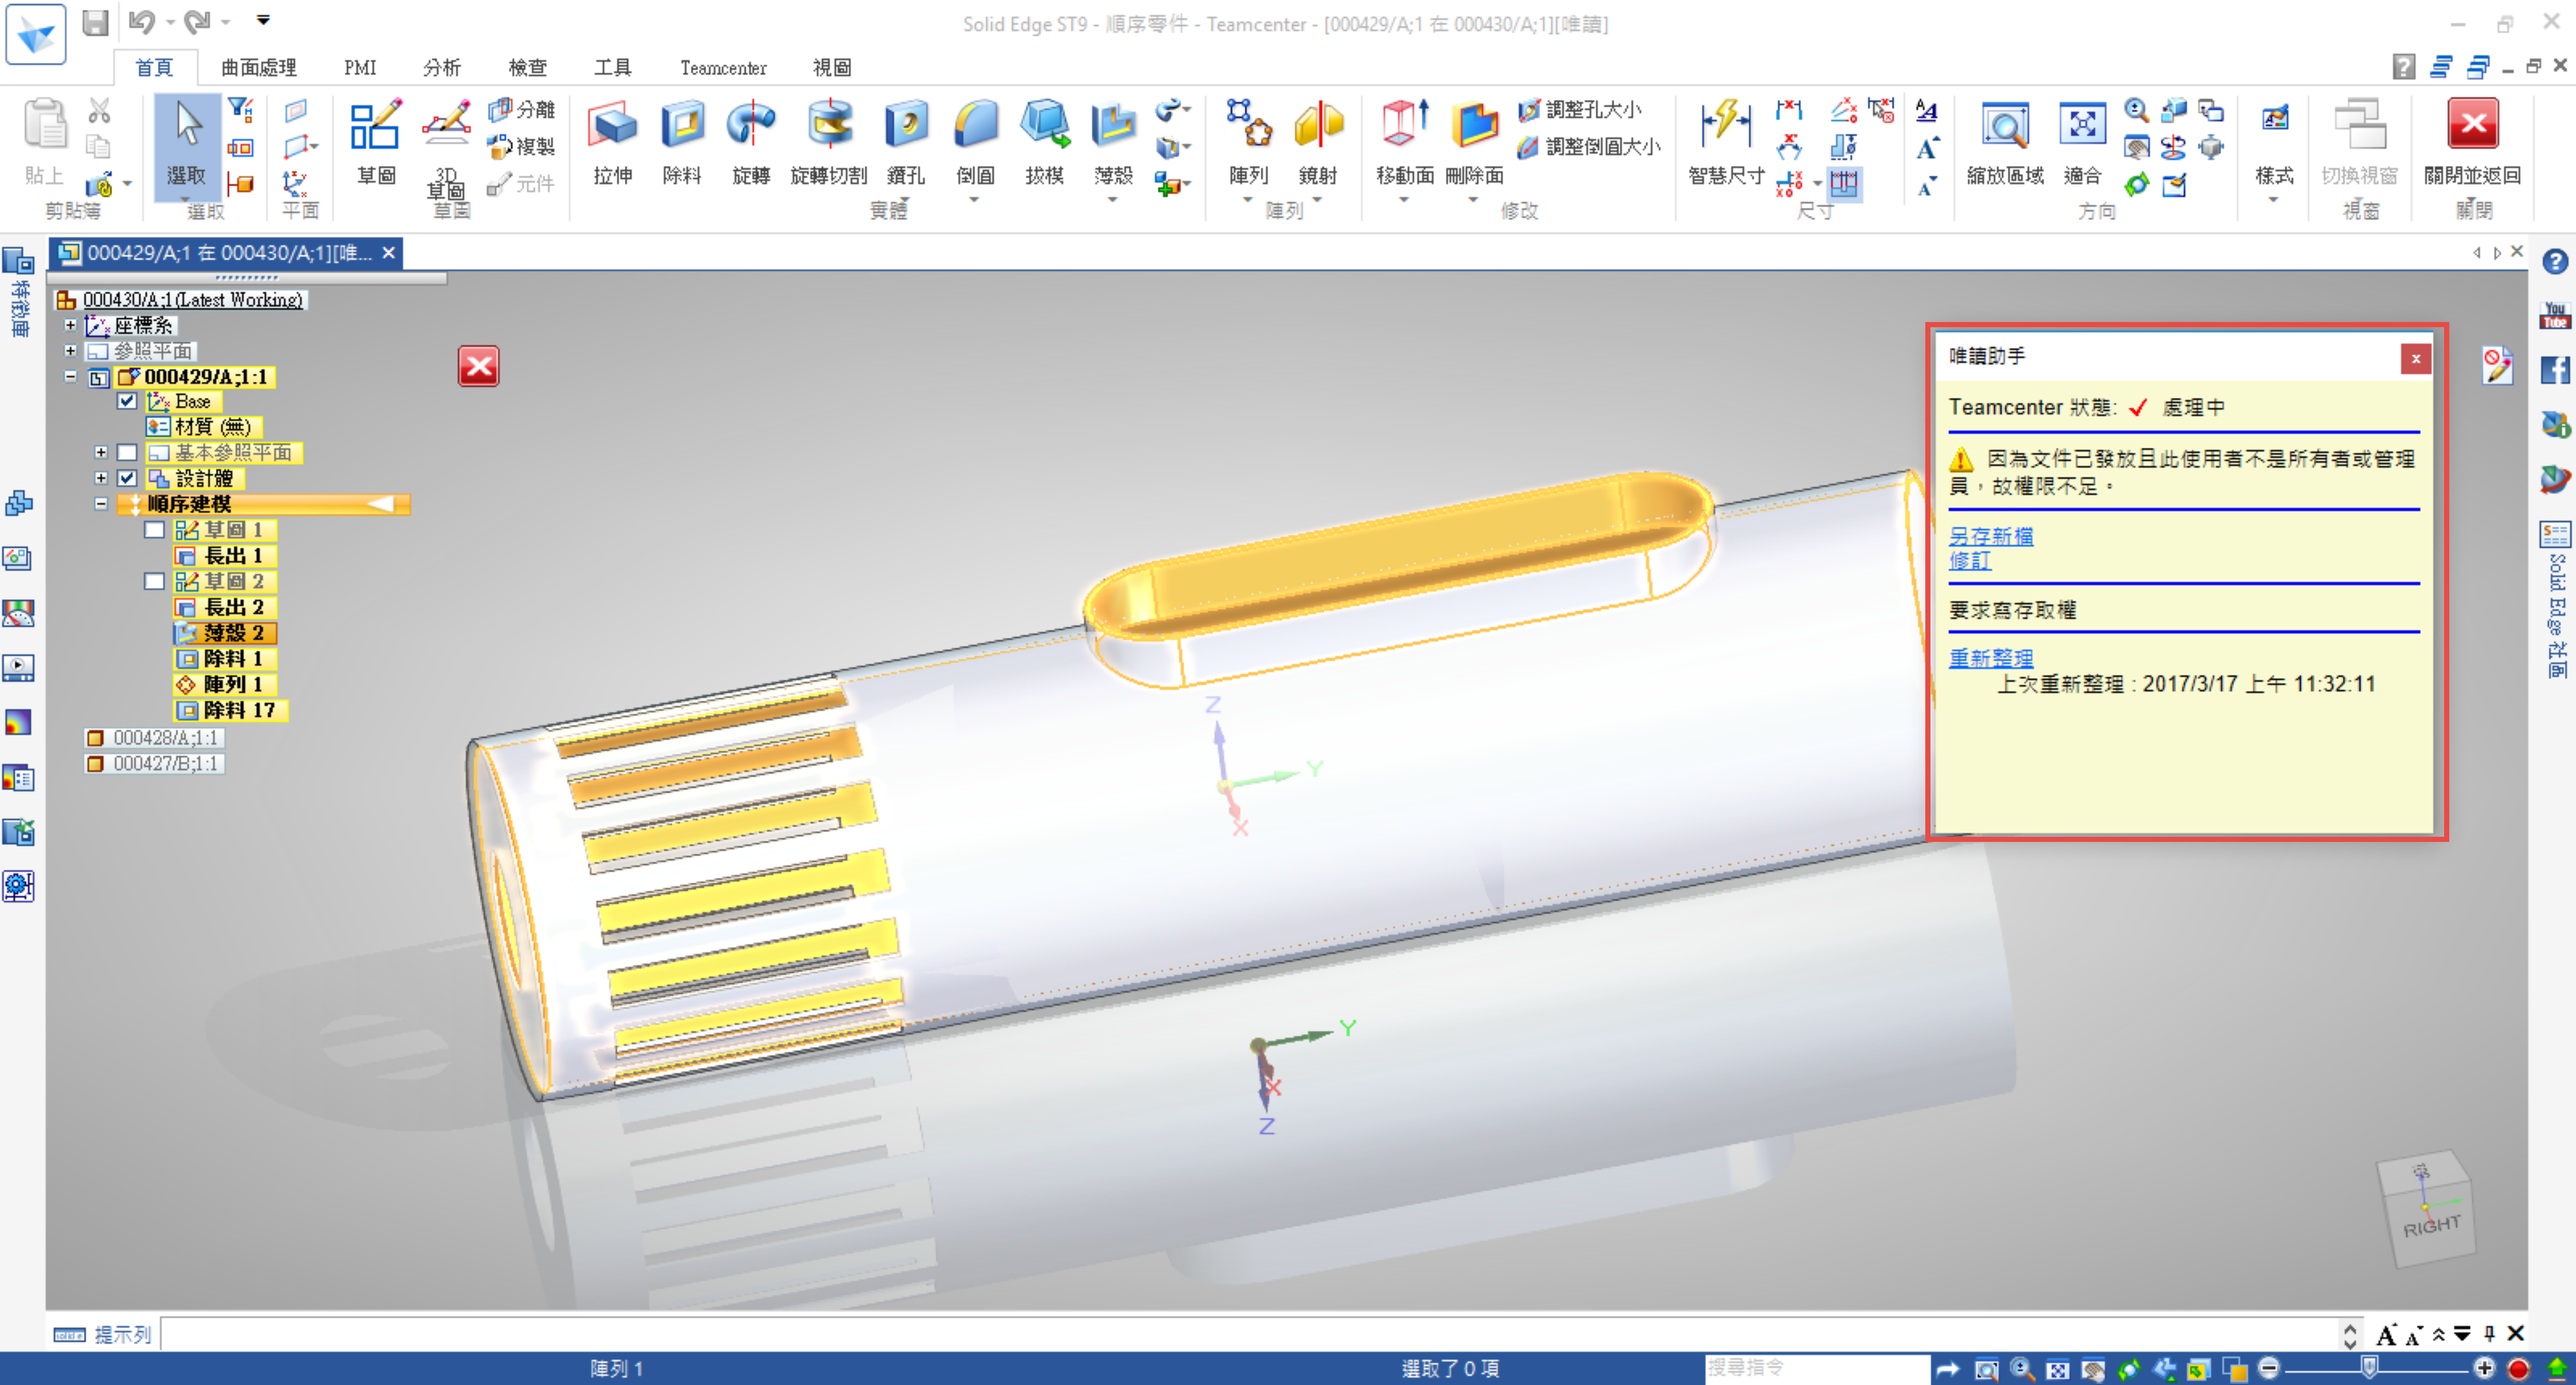
Task: Open the 薄殼 dropdown arrow
Action: [x=1113, y=200]
